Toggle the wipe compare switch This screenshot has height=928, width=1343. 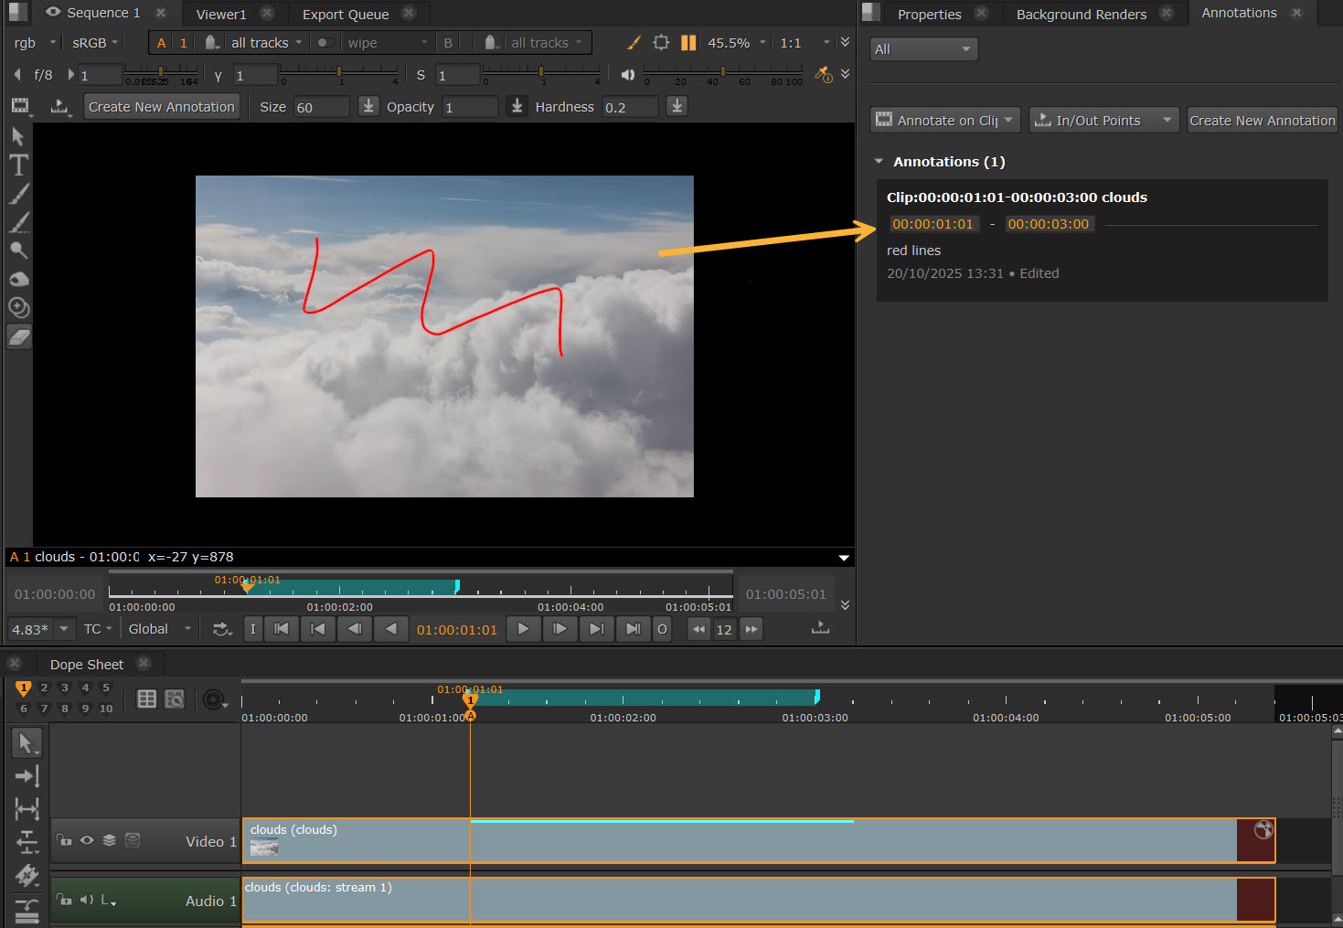[x=325, y=43]
